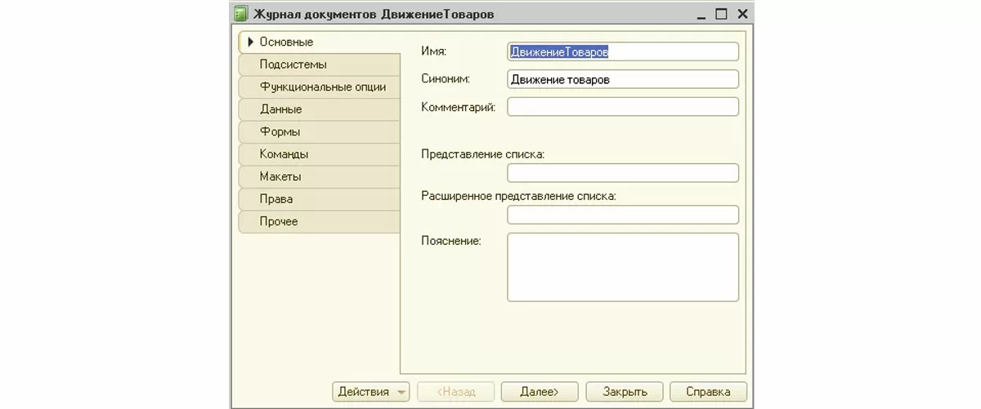The width and height of the screenshot is (981, 409).
Task: Switch to the Функциональные опции tab
Action: pos(322,87)
